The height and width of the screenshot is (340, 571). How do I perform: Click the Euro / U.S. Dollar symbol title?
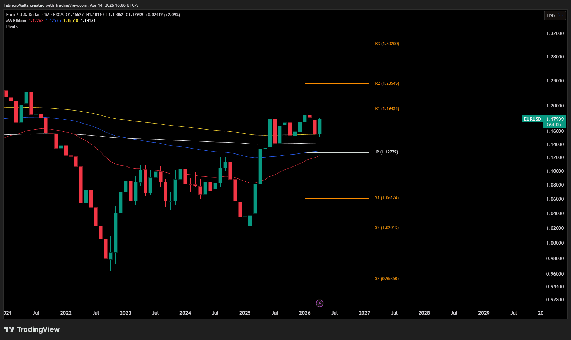point(23,15)
